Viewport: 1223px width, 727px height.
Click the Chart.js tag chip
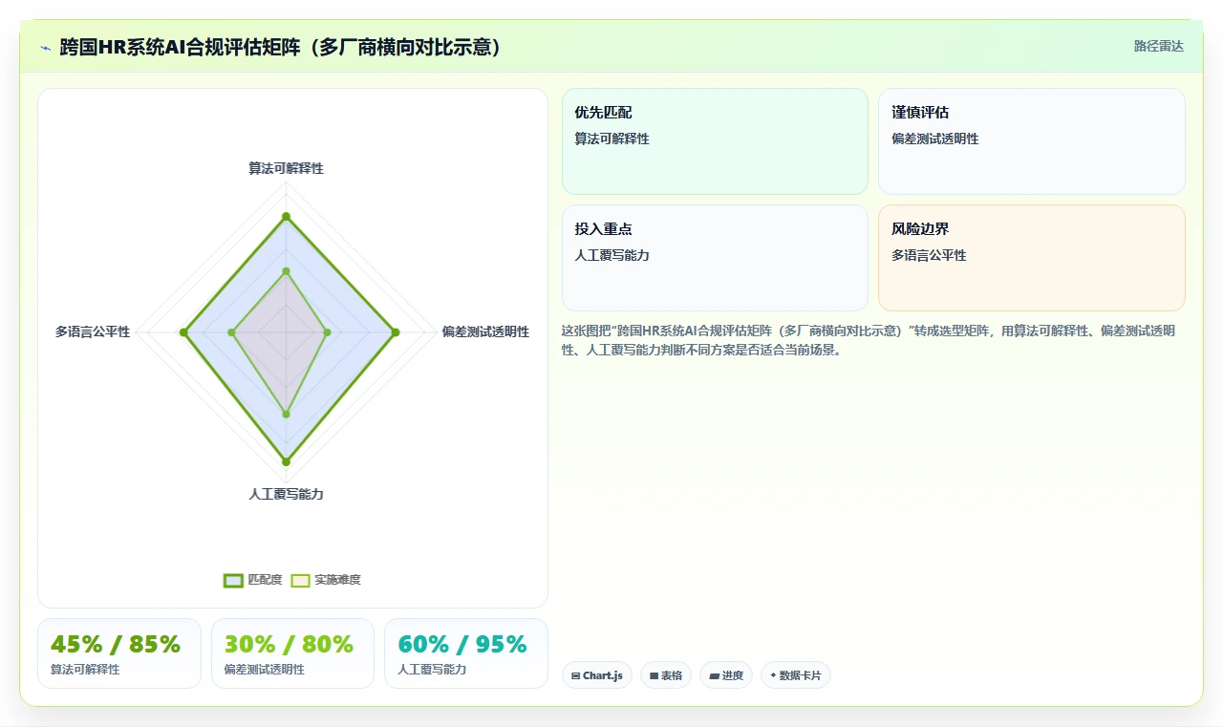point(597,675)
